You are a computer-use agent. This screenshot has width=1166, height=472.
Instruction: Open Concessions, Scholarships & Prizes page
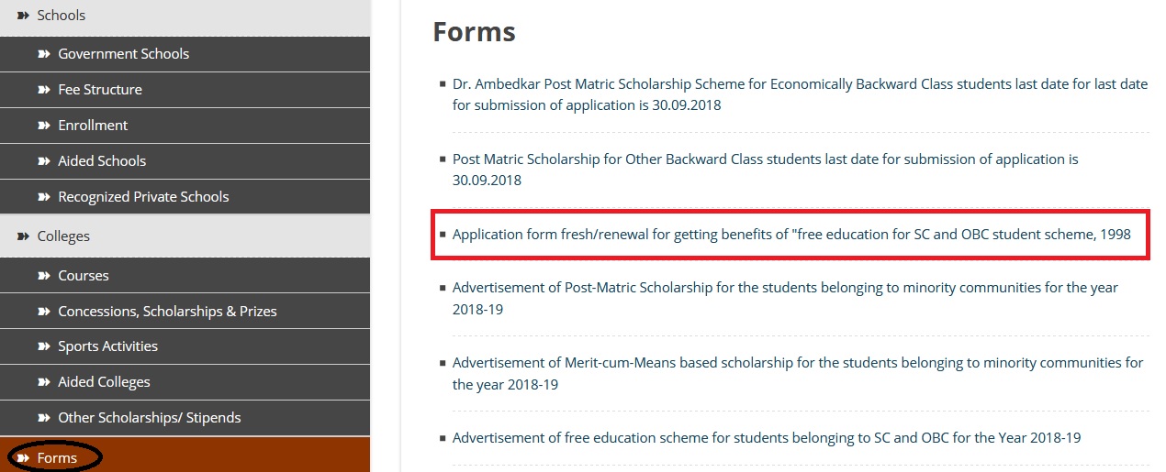click(x=167, y=312)
